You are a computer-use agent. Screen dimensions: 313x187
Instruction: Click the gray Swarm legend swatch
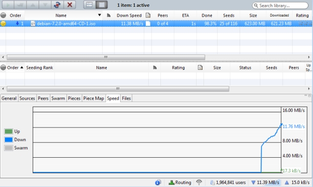(9, 148)
